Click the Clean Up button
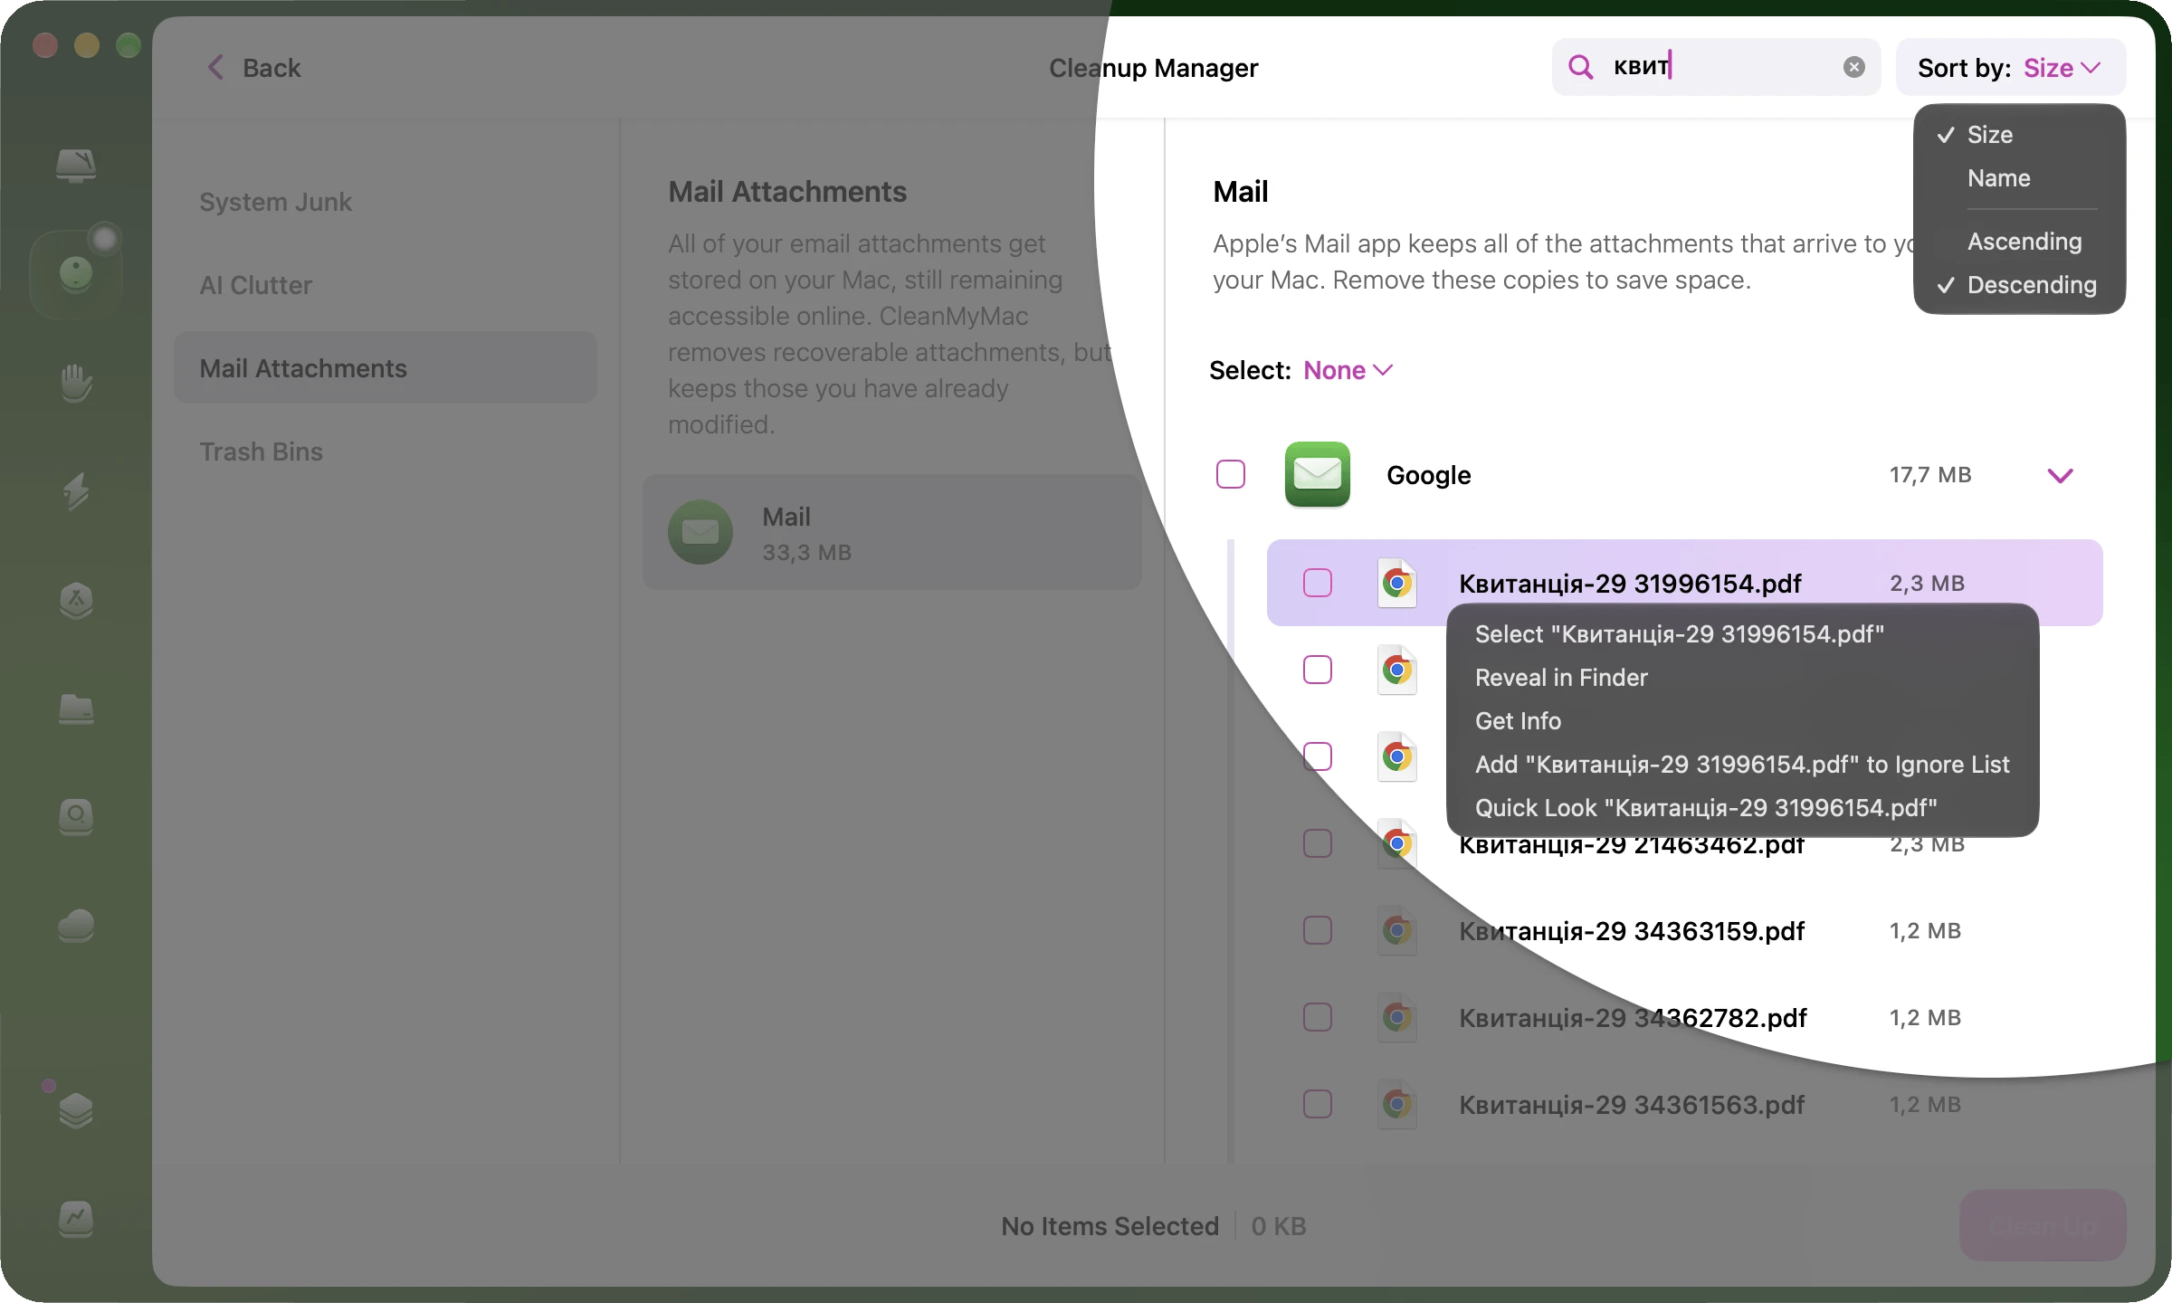This screenshot has width=2172, height=1303. [2043, 1225]
